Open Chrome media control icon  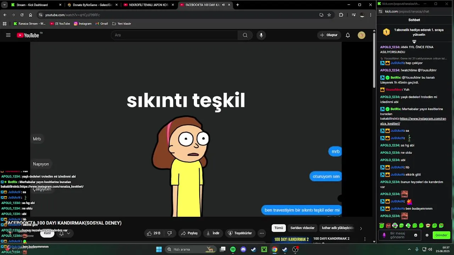[354, 15]
